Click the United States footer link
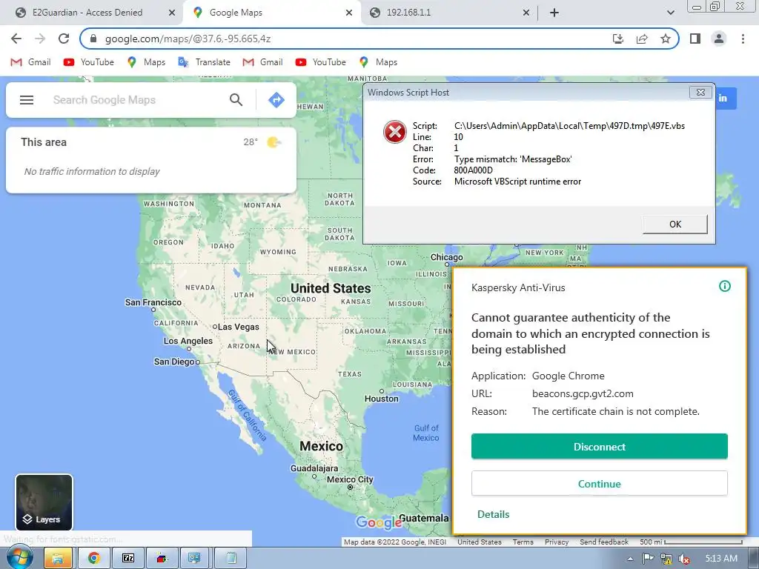This screenshot has height=569, width=759. click(x=480, y=542)
